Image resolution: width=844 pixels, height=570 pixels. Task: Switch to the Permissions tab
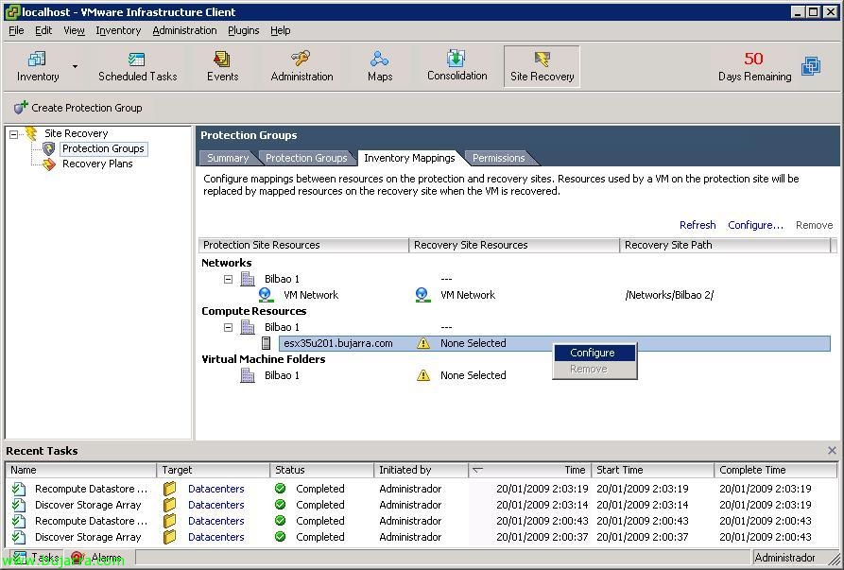pyautogui.click(x=498, y=158)
